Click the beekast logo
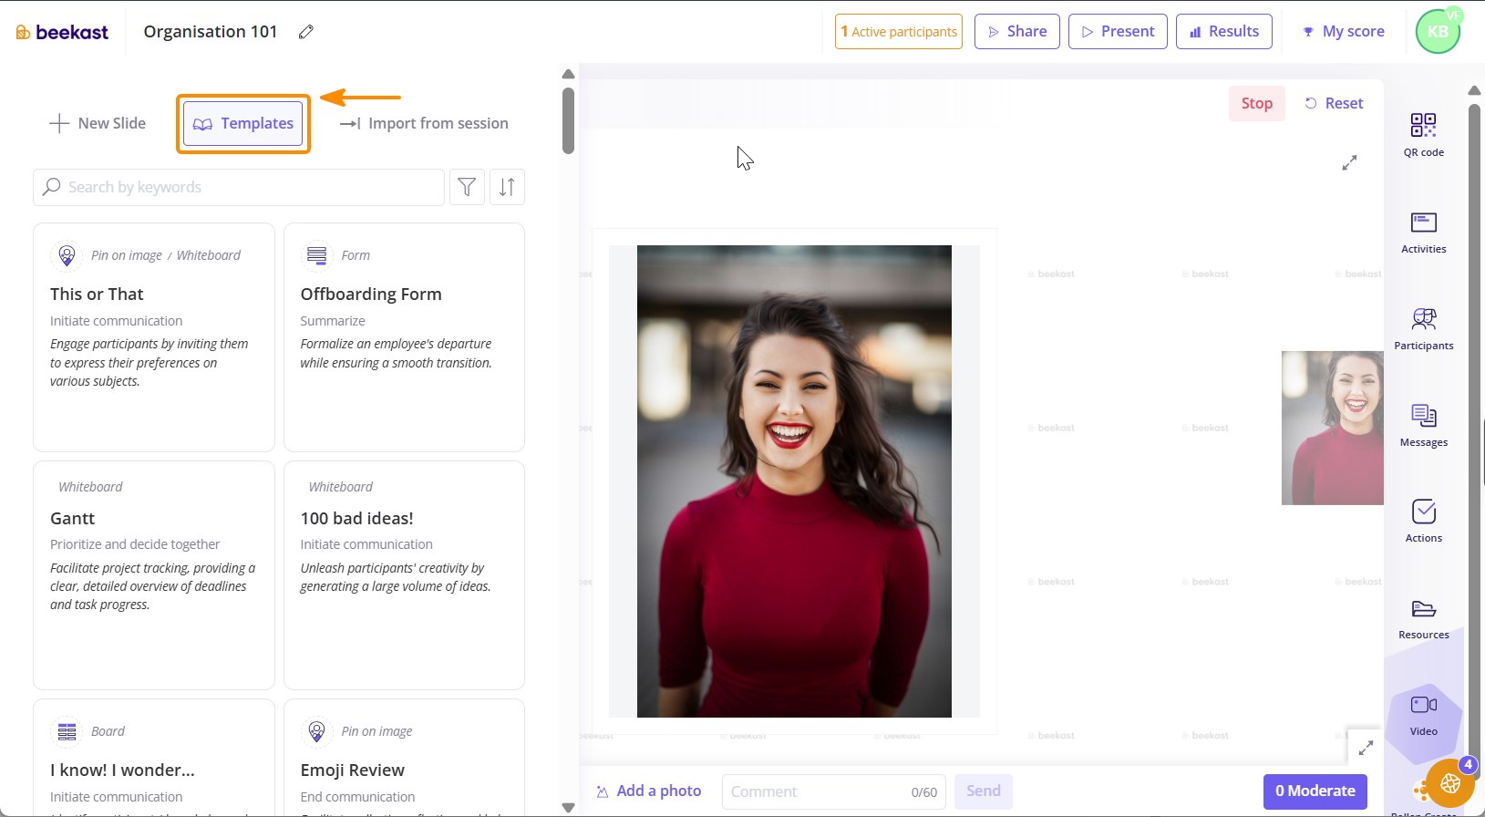 tap(62, 32)
